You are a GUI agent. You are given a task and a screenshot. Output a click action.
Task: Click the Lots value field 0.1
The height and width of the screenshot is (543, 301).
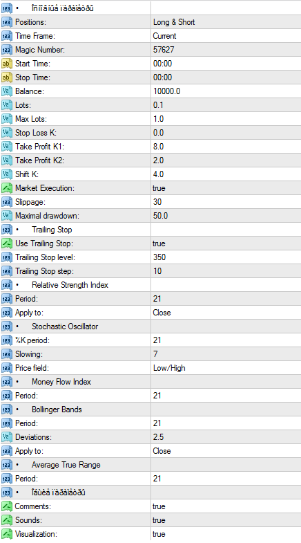pyautogui.click(x=226, y=105)
